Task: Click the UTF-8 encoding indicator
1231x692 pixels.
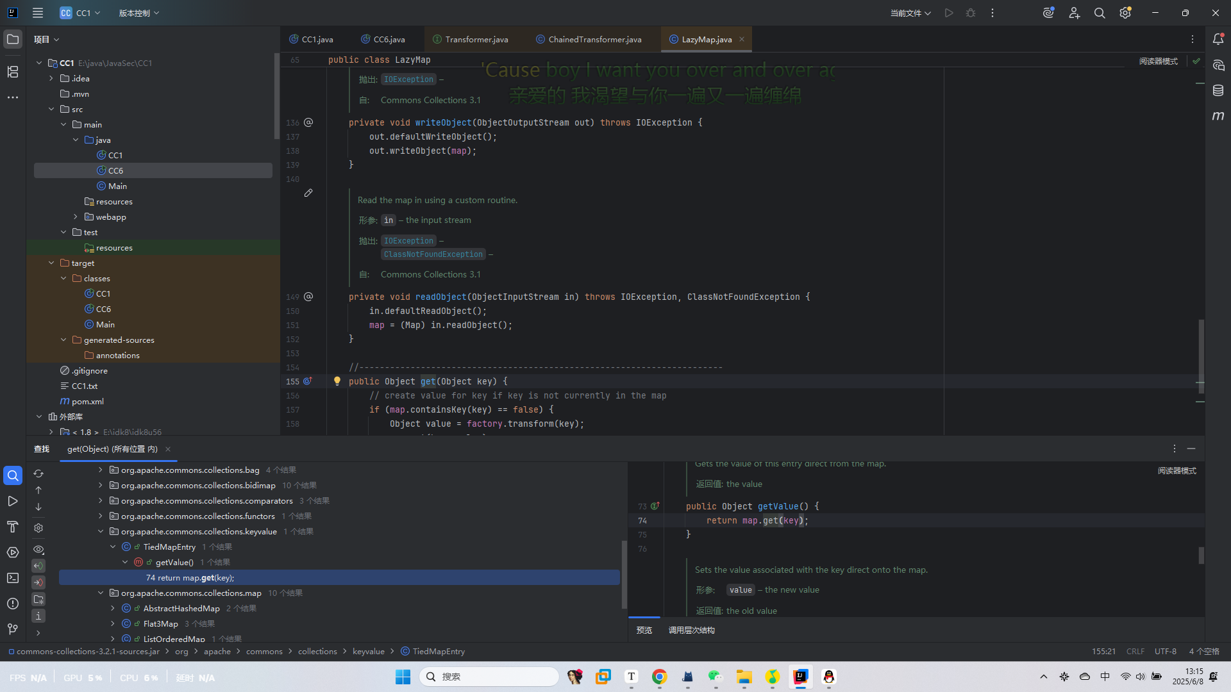Action: click(x=1165, y=652)
